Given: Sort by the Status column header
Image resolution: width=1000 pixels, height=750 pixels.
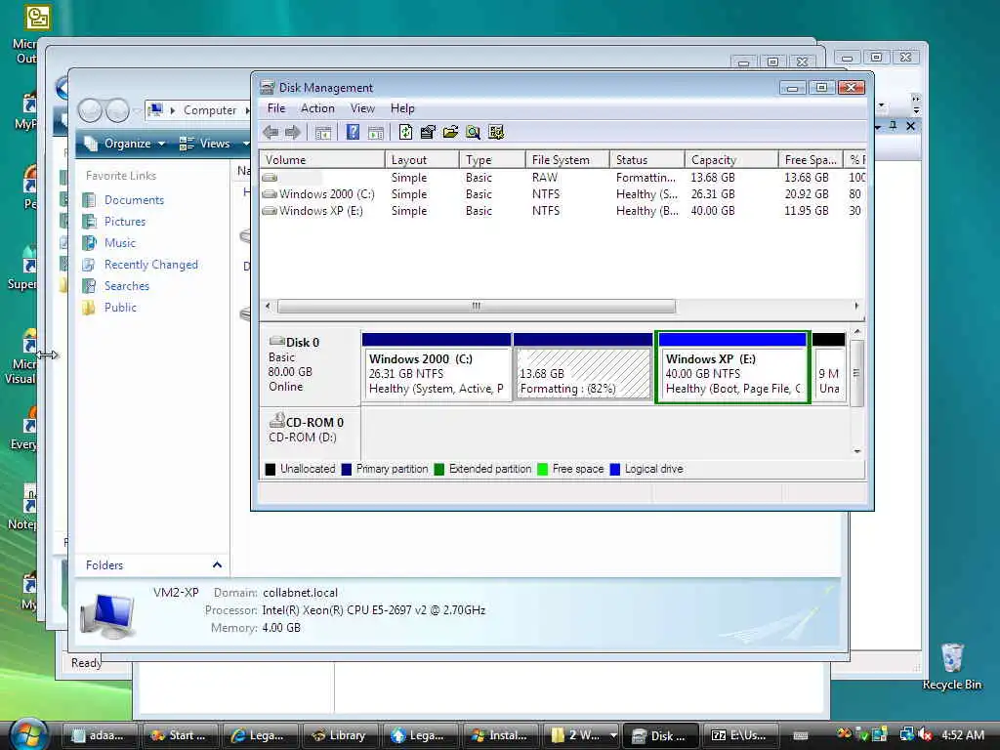Looking at the screenshot, I should (x=646, y=159).
